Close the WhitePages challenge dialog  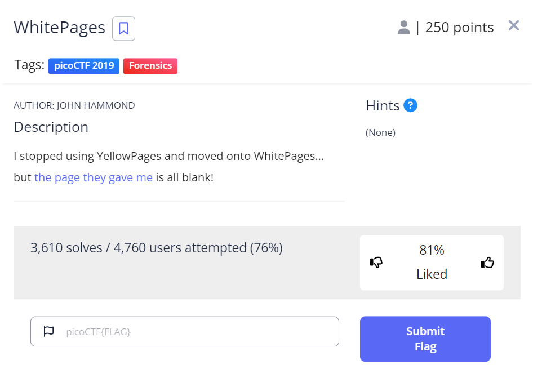[513, 25]
